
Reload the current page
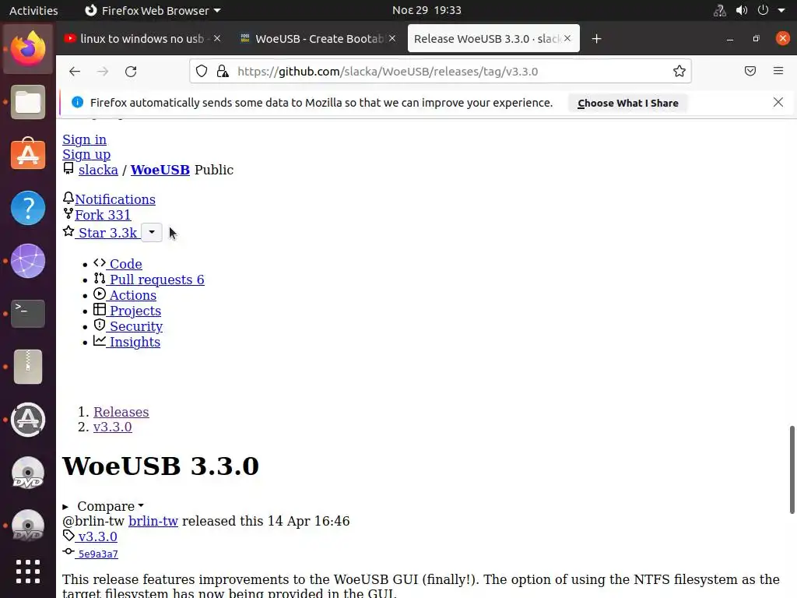pyautogui.click(x=131, y=72)
